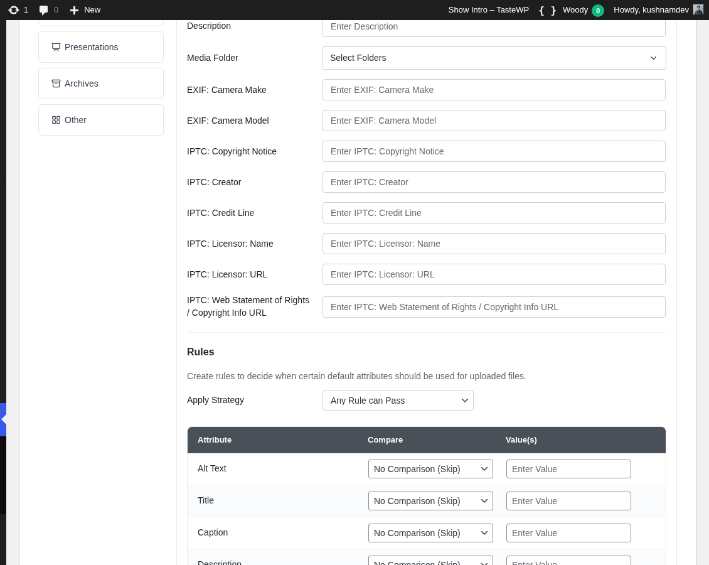Open the Caption comparison dropdown

[430, 533]
